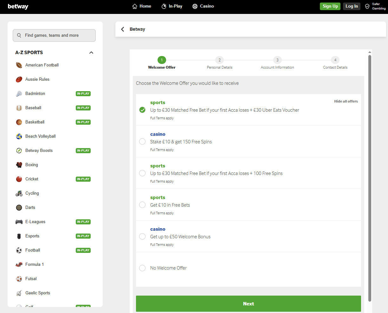Click the Beach Volleyball ball icon
The height and width of the screenshot is (313, 388).
19,136
